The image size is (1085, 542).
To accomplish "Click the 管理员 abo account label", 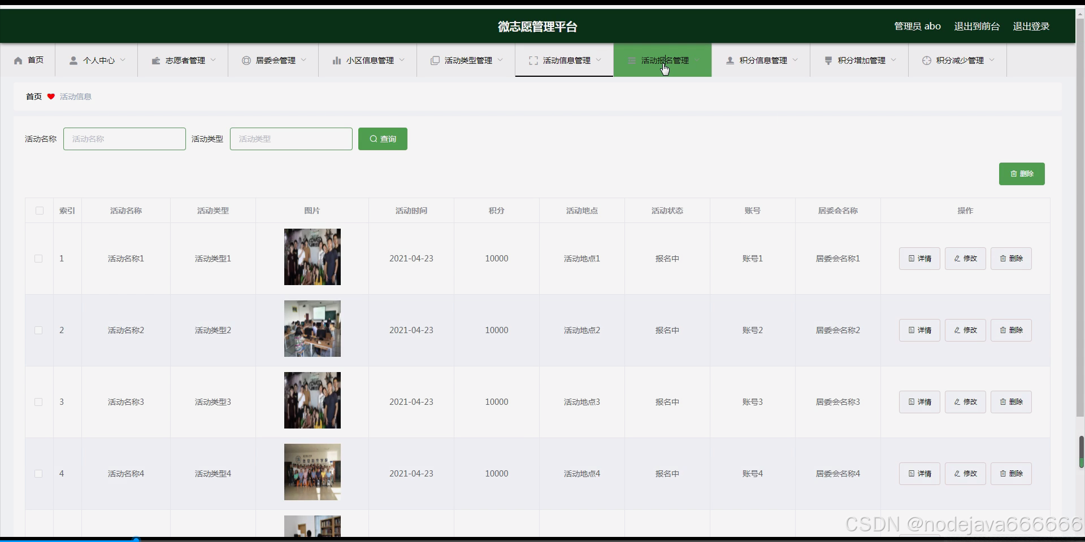I will 917,26.
